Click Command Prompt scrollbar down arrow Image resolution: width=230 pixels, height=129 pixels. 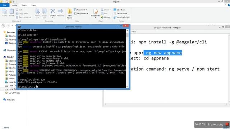[x=127, y=87]
